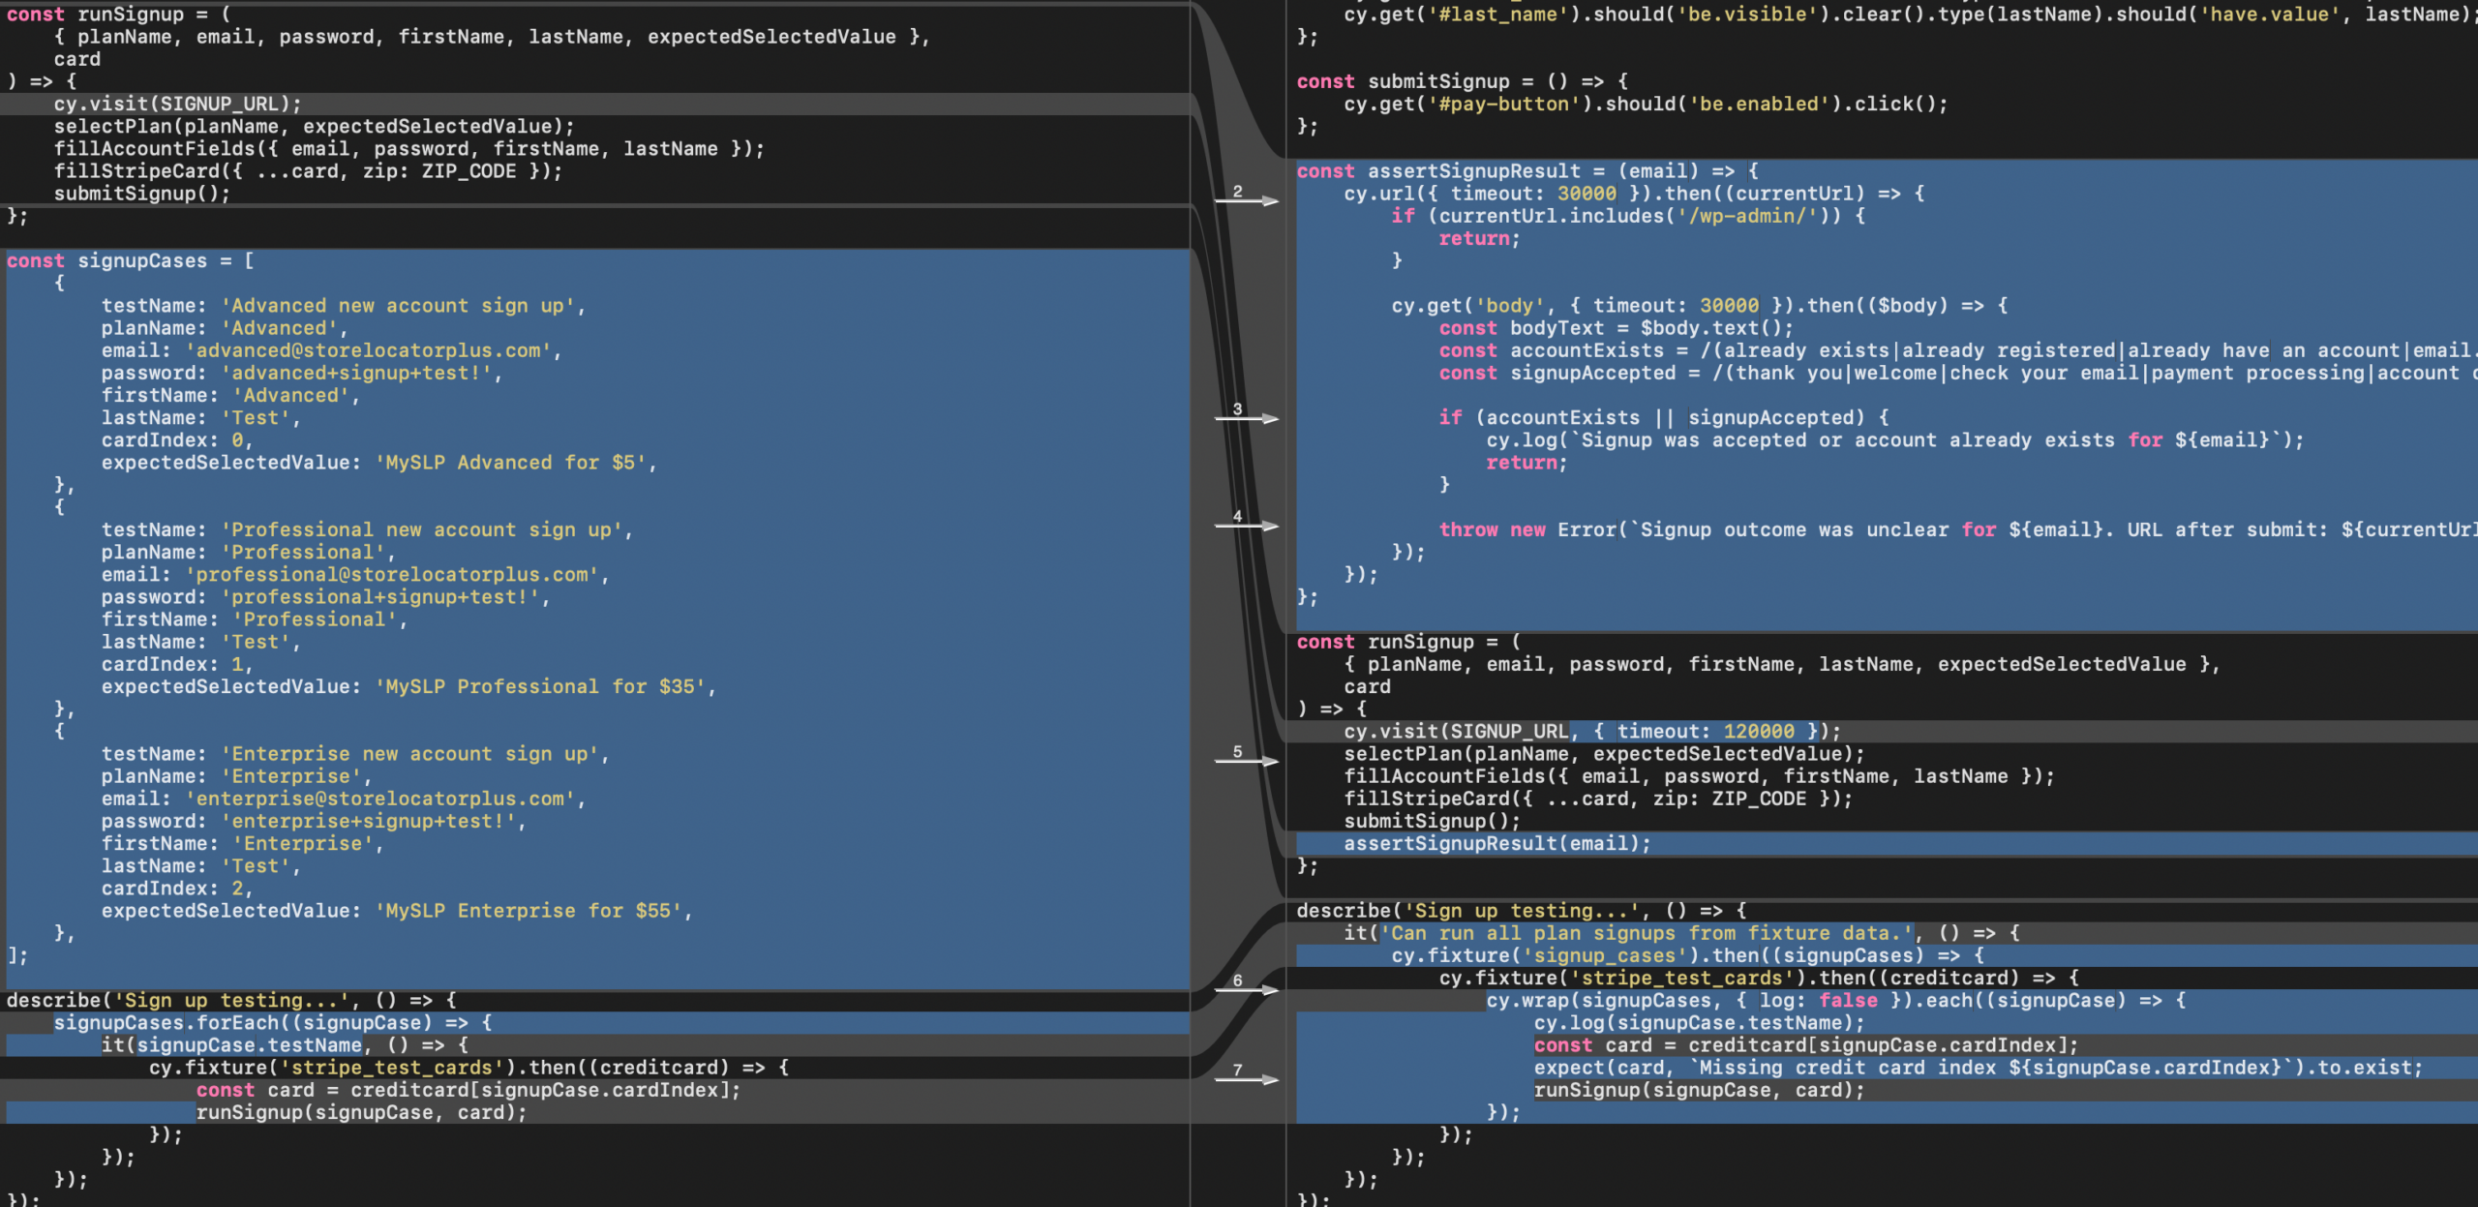This screenshot has height=1207, width=2478.
Task: Select the difference arrow numbered 5
Action: pos(1247,761)
